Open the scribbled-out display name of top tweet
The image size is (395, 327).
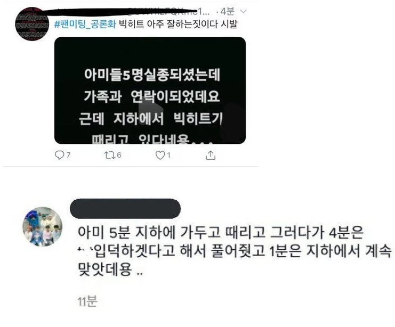[x=91, y=12]
